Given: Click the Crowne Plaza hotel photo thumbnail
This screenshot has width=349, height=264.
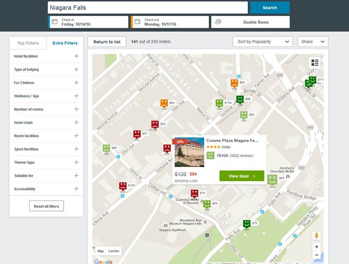Looking at the screenshot, I should point(189,152).
